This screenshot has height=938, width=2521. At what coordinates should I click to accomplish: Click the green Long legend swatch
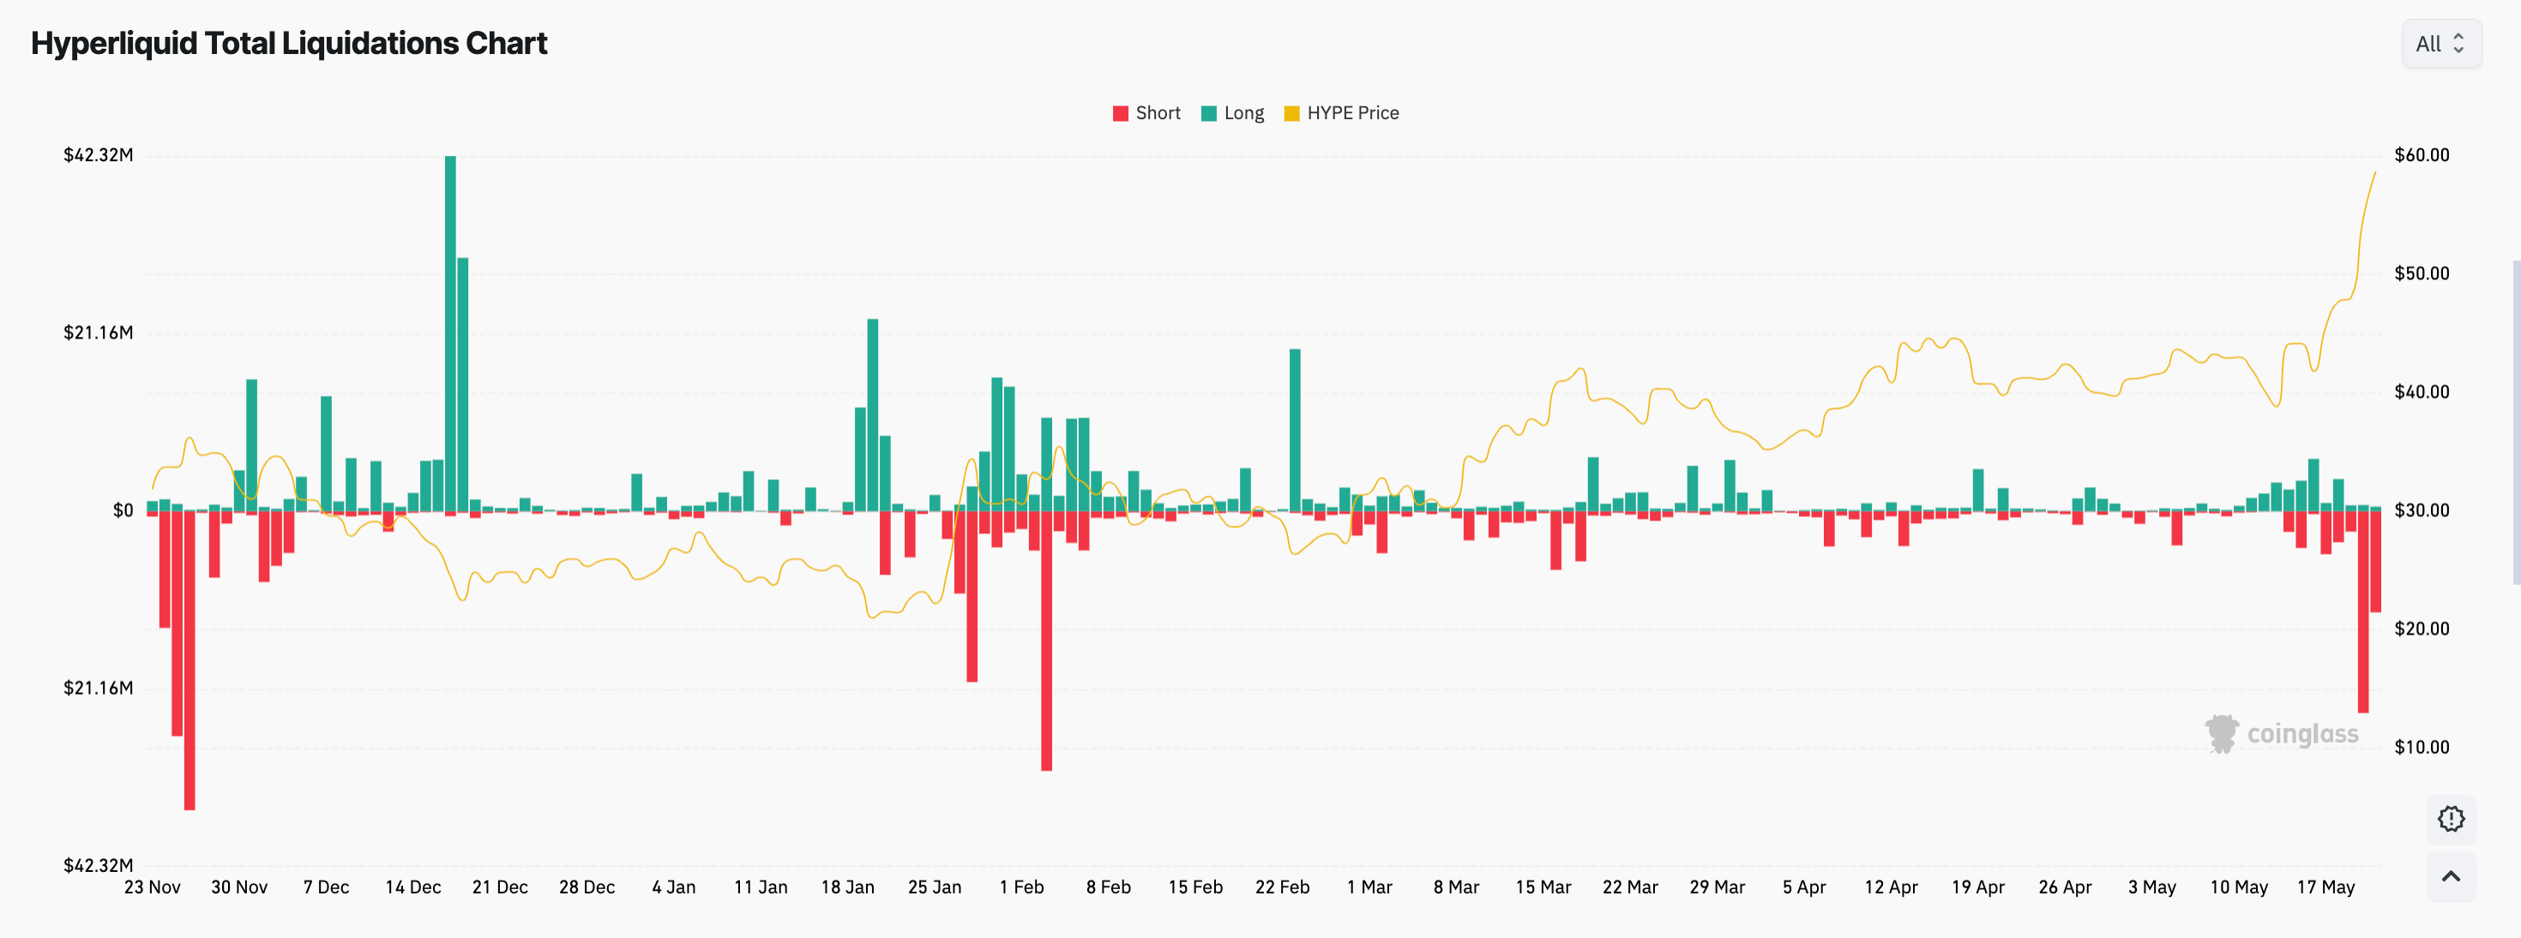[x=1209, y=113]
